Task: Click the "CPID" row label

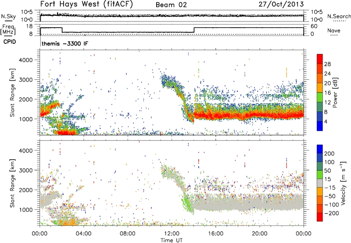Action: (10, 42)
